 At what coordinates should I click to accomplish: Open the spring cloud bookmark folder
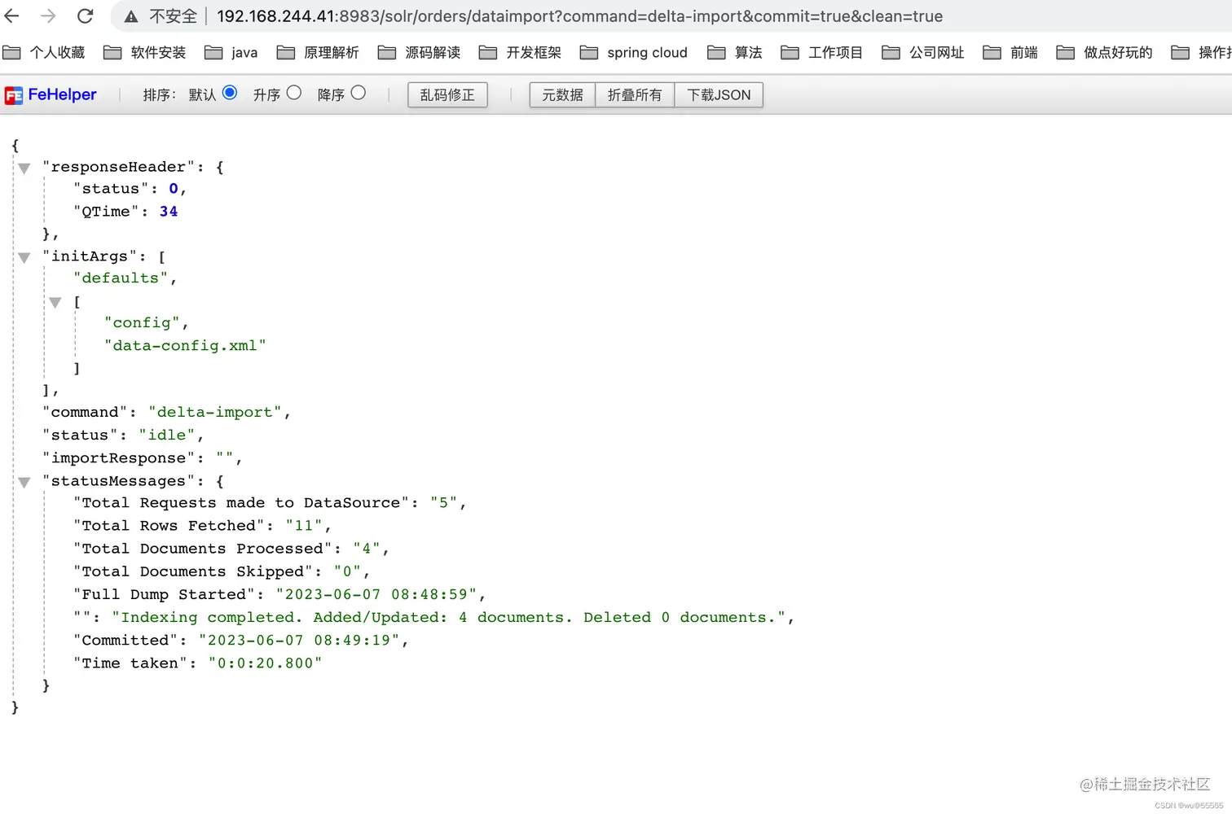[x=634, y=53]
